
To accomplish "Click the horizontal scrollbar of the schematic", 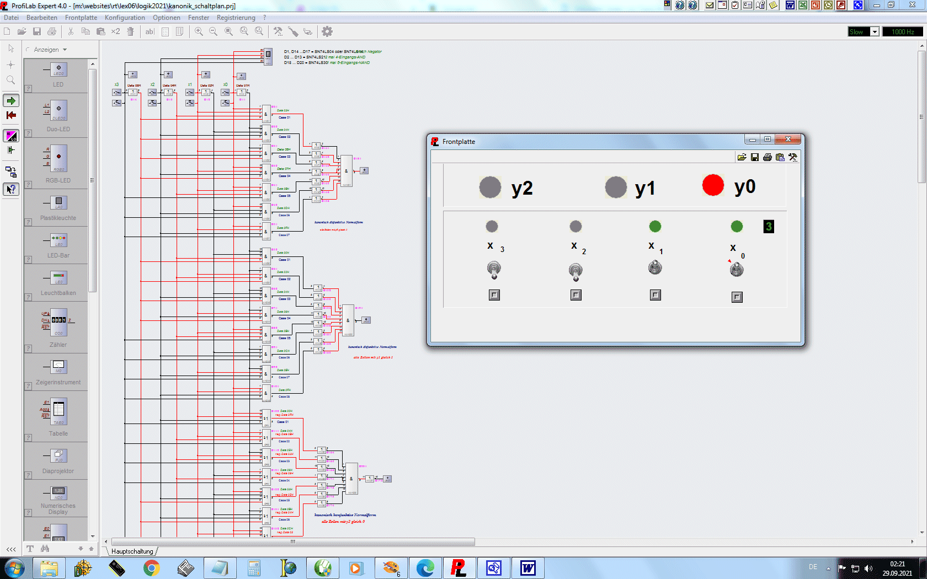I will click(293, 542).
